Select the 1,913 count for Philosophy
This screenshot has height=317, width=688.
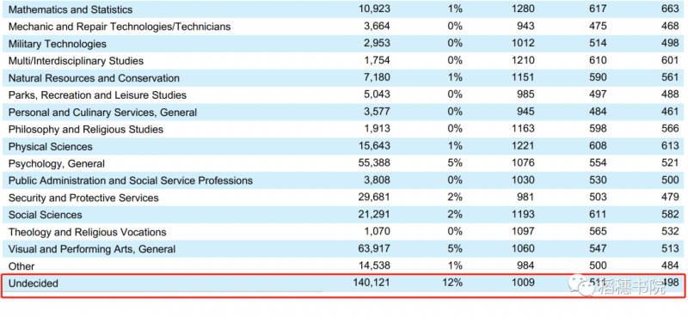377,129
